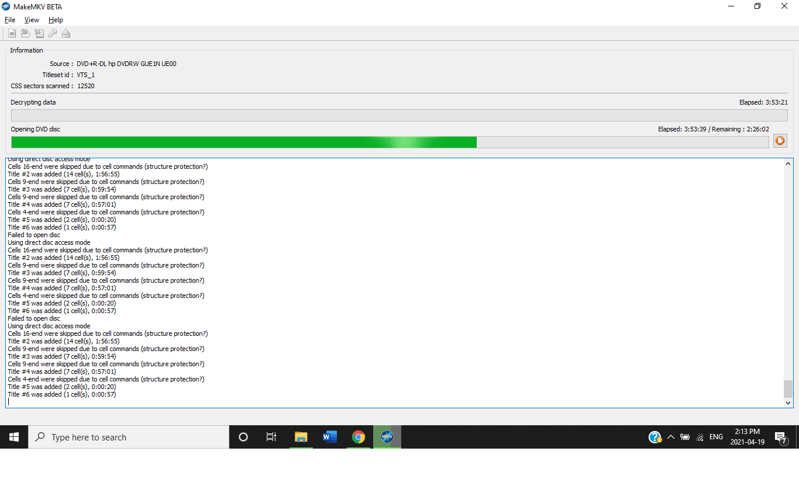799x493 pixels.
Task: Open the Wi-Fi network tray icon
Action: click(x=700, y=437)
